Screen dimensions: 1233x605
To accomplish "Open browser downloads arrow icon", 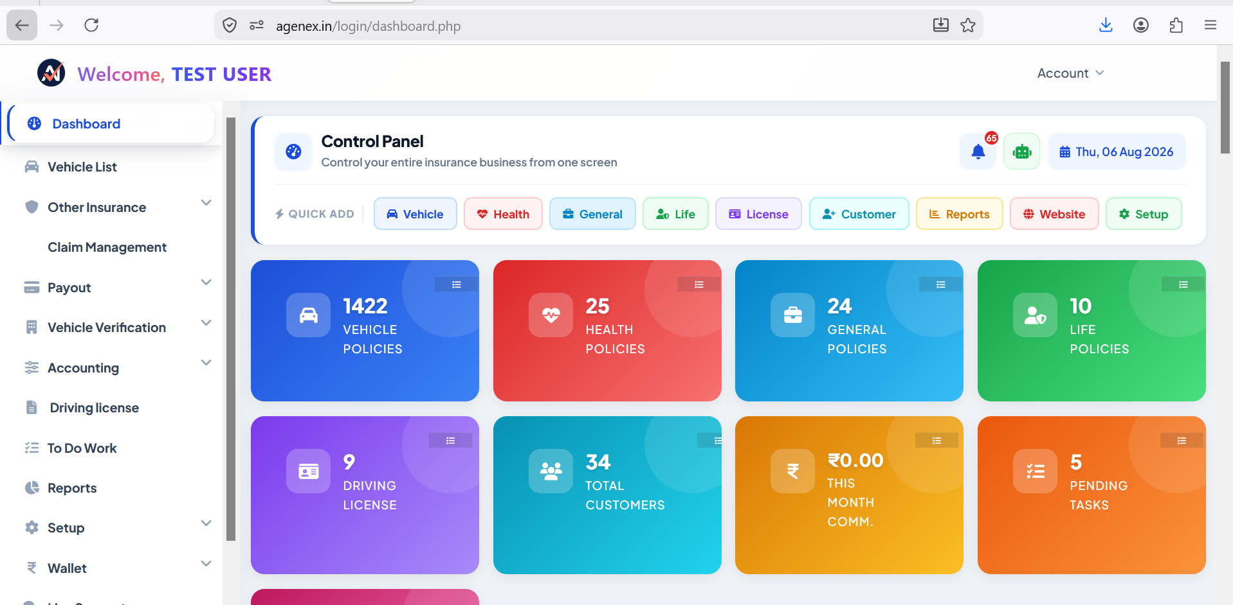I will pos(1106,25).
